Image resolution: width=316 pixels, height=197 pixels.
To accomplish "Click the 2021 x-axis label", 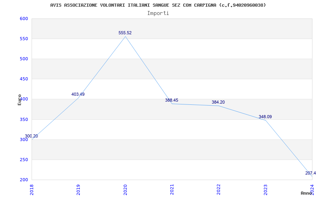I will 172,190.
